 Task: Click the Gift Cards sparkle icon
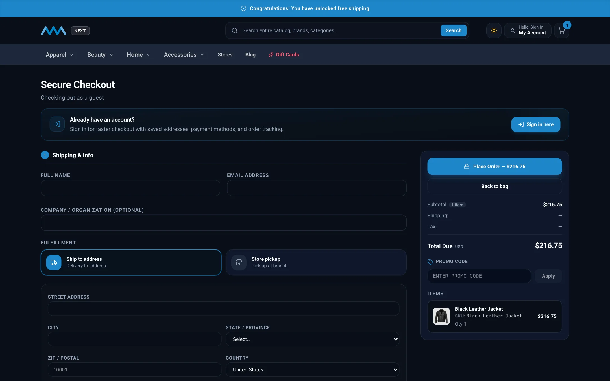[x=271, y=55]
